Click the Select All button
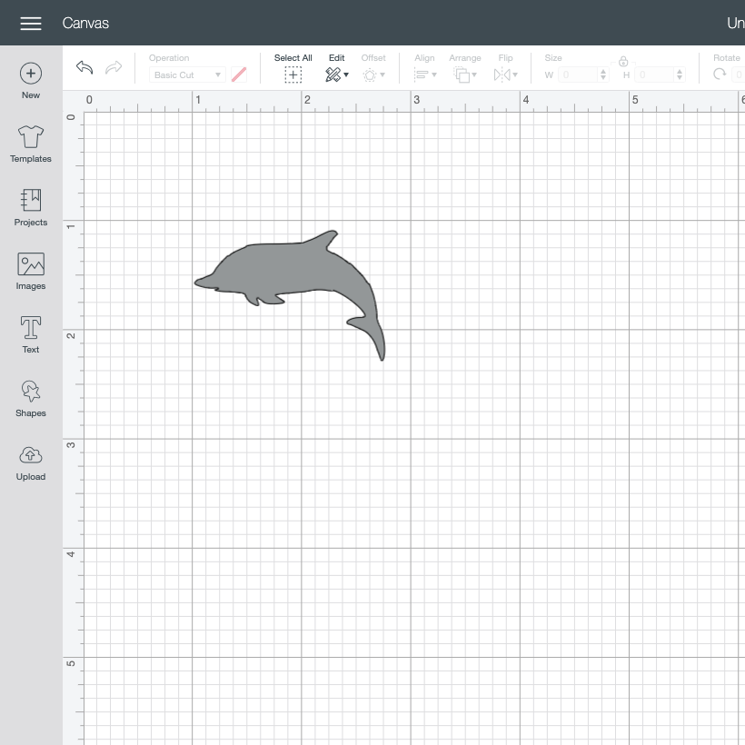The width and height of the screenshot is (745, 745). pyautogui.click(x=293, y=68)
